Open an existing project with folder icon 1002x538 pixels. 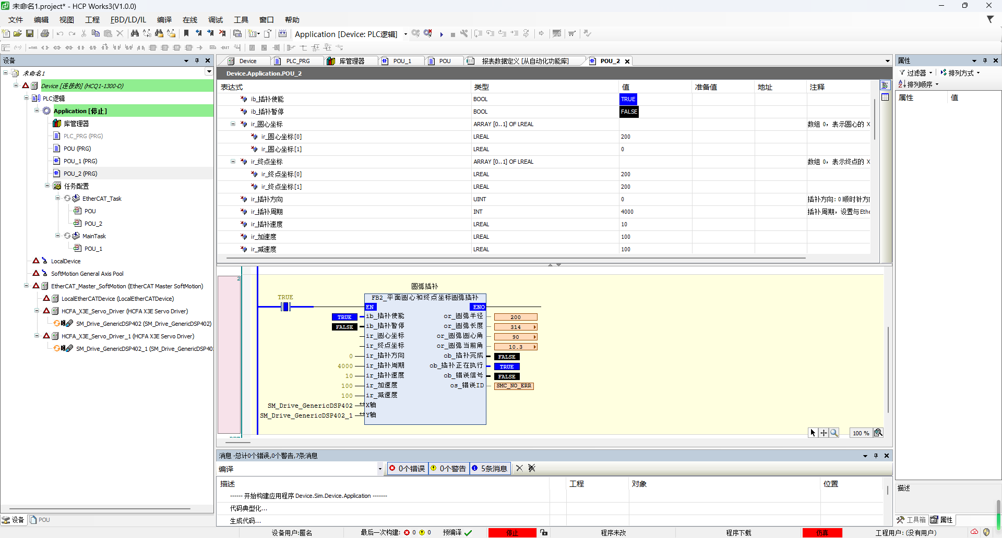(x=17, y=33)
